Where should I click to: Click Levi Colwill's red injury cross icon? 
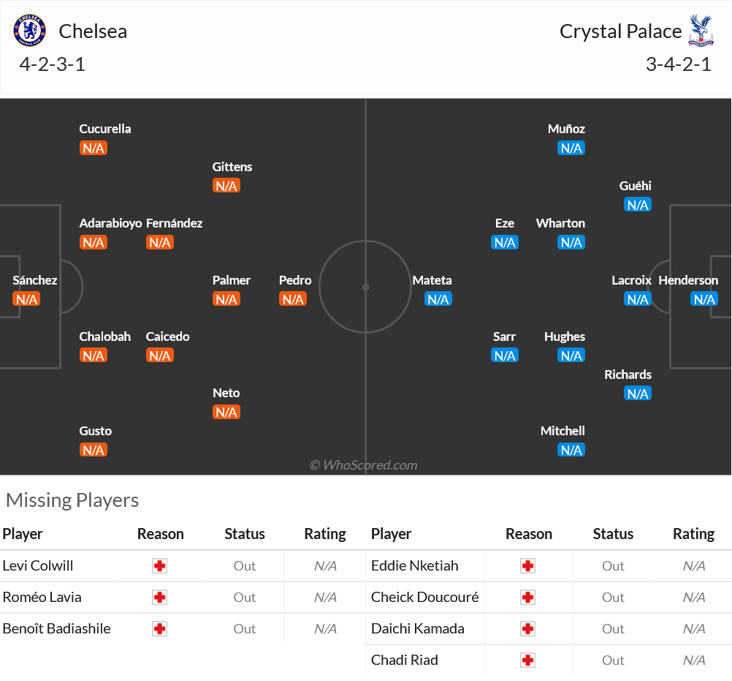point(160,566)
